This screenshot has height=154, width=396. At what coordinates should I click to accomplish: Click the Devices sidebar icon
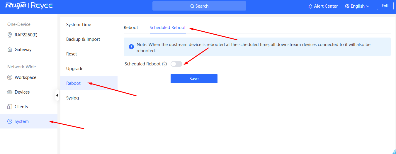pos(9,92)
